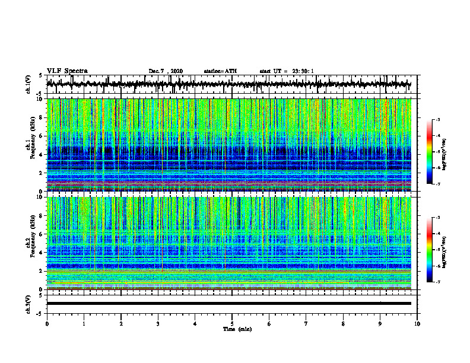470x363 pixels.
Task: Click the ch.3 flat black voltage trace
Action: [229, 304]
